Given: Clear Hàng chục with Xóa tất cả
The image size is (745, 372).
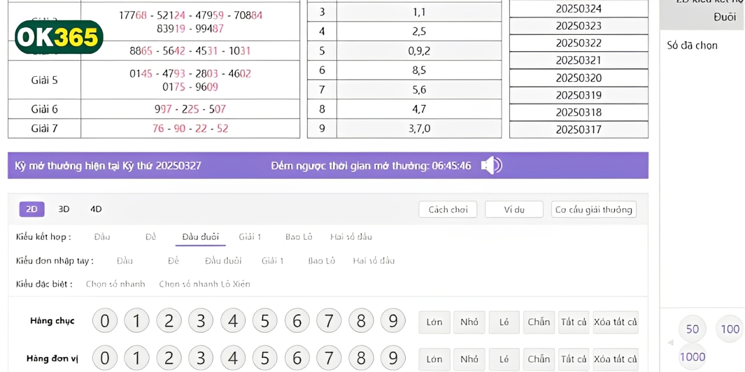Looking at the screenshot, I should (x=615, y=322).
